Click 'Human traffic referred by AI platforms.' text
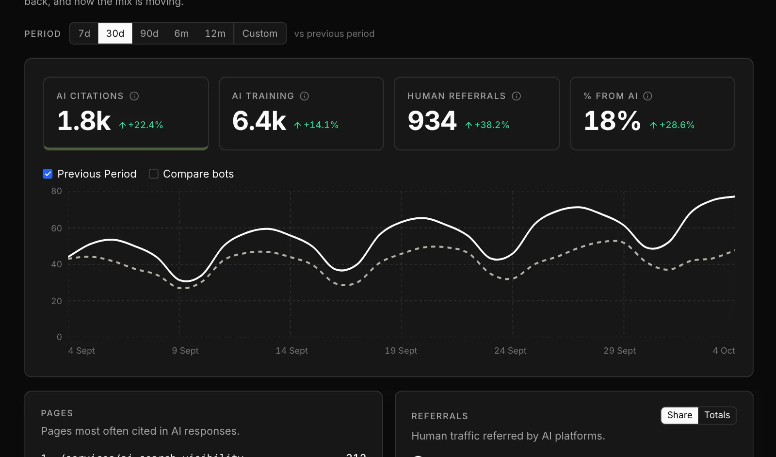 coord(508,436)
